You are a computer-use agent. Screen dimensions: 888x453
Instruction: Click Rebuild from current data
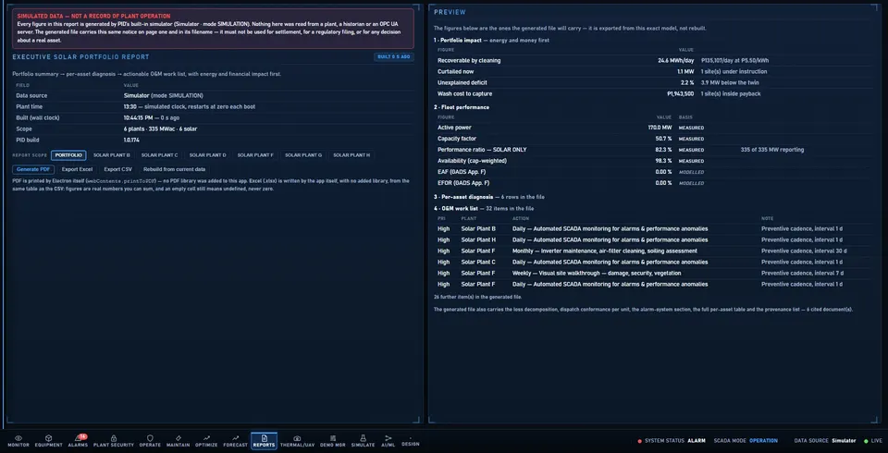[175, 169]
